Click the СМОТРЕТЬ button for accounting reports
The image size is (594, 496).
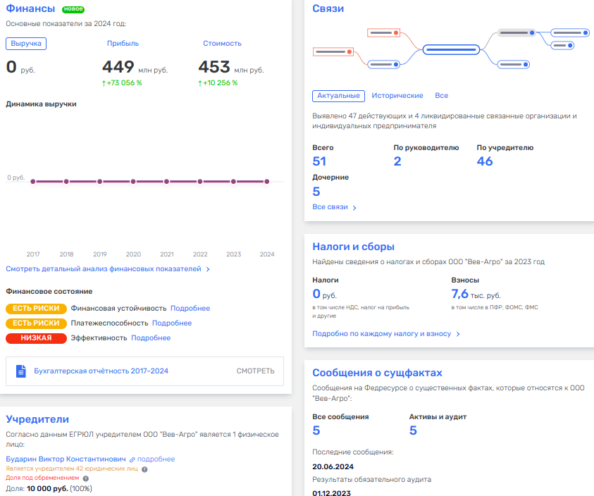click(x=255, y=371)
